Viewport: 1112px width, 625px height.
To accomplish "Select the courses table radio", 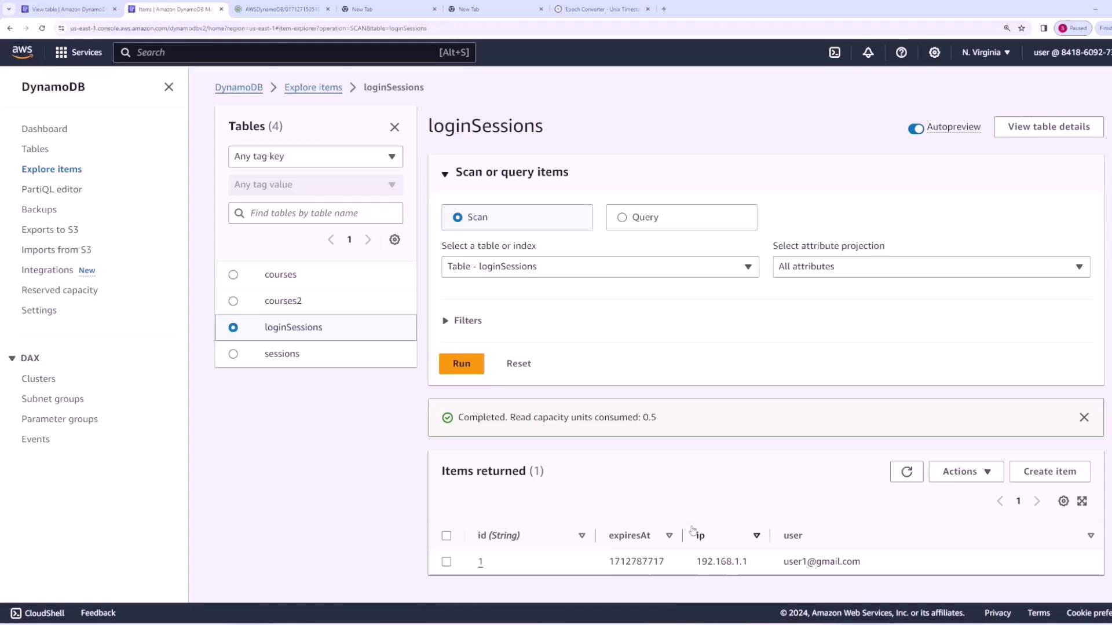I will 233,274.
